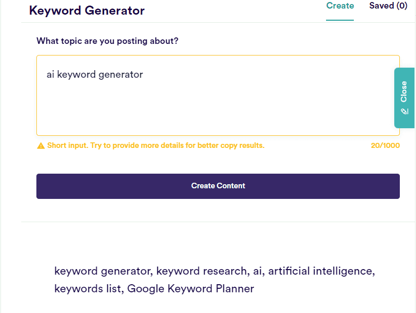This screenshot has height=313, width=416.
Task: Open the Saved (0) tab
Action: pos(388,6)
